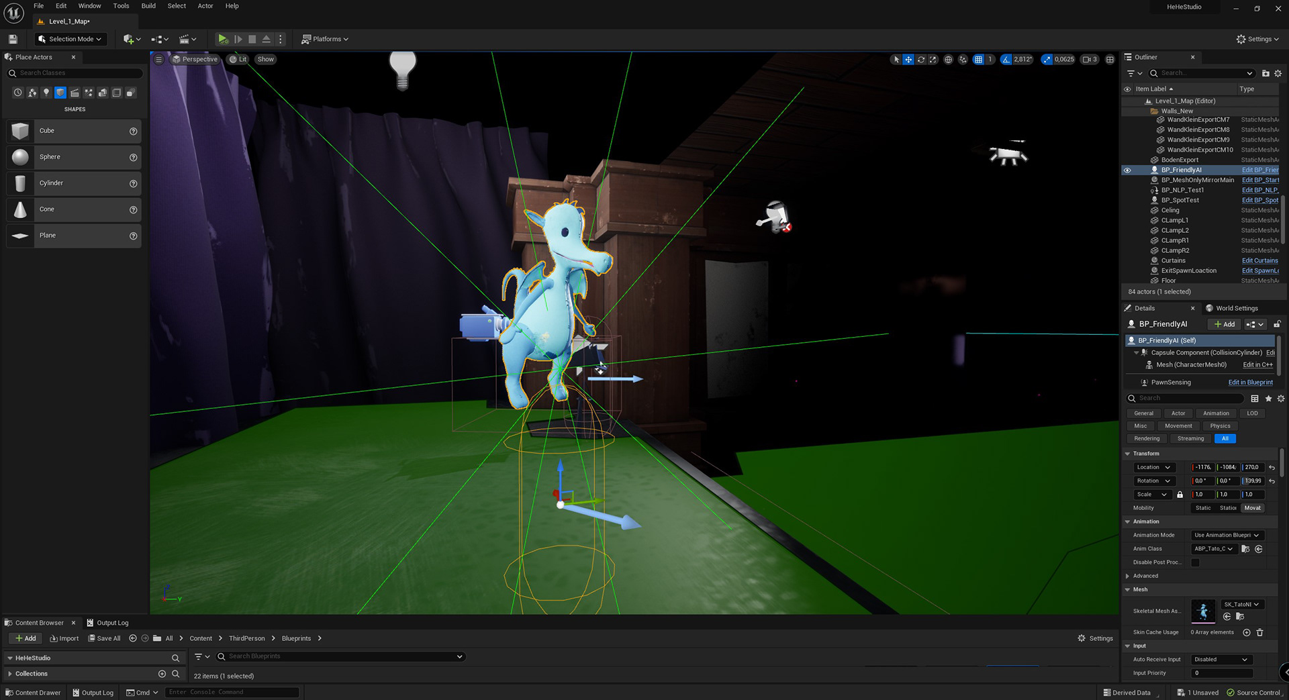Activate the Translate move tool in viewport
This screenshot has width=1289, height=700.
[x=908, y=59]
